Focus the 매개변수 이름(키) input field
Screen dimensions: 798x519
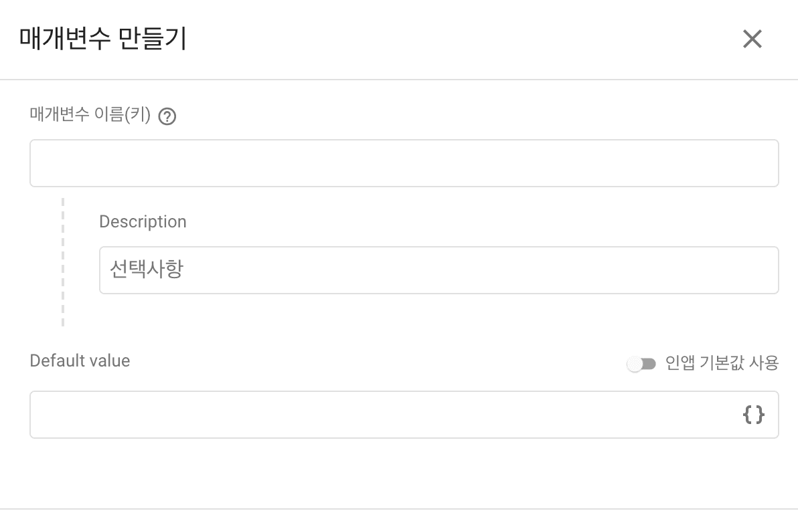[404, 163]
